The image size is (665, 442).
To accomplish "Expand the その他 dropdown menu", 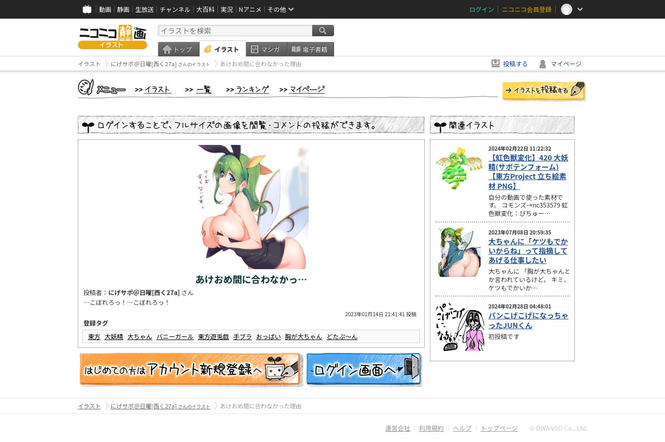I will [x=281, y=9].
